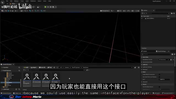This screenshot has width=176, height=99.
Task: Open the cinematics clapperboard dropdown
Action: click(38, 7)
